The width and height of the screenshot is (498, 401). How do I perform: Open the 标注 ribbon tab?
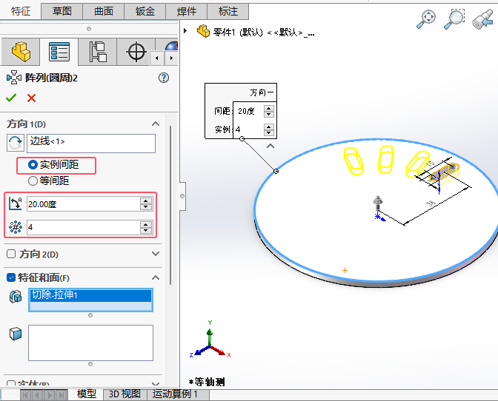pyautogui.click(x=228, y=11)
